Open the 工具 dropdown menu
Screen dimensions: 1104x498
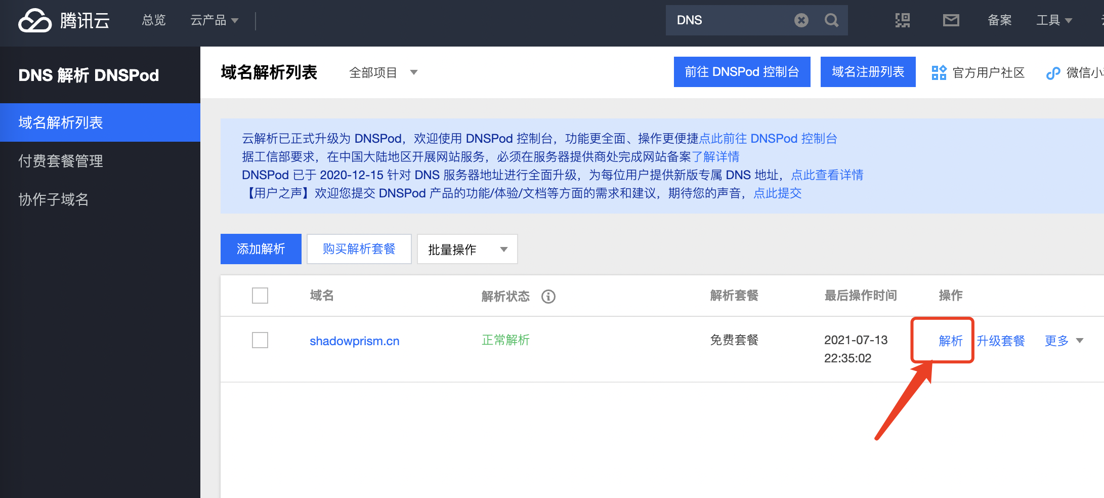point(1054,20)
